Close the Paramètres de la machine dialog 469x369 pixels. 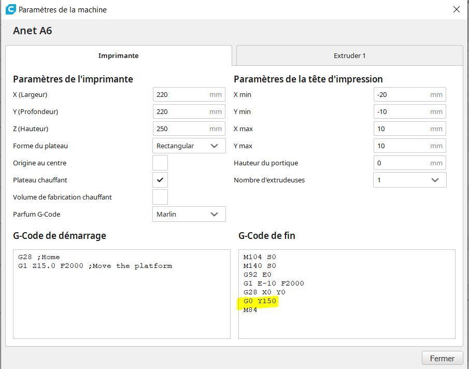tap(457, 9)
